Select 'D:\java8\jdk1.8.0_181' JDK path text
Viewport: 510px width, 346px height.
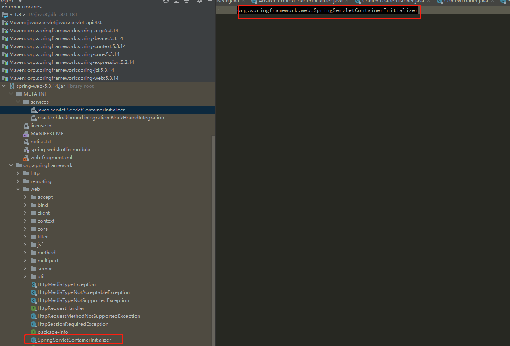click(53, 15)
